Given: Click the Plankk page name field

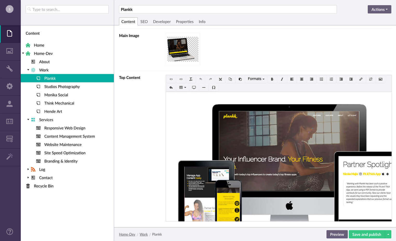Looking at the screenshot, I should point(228,9).
